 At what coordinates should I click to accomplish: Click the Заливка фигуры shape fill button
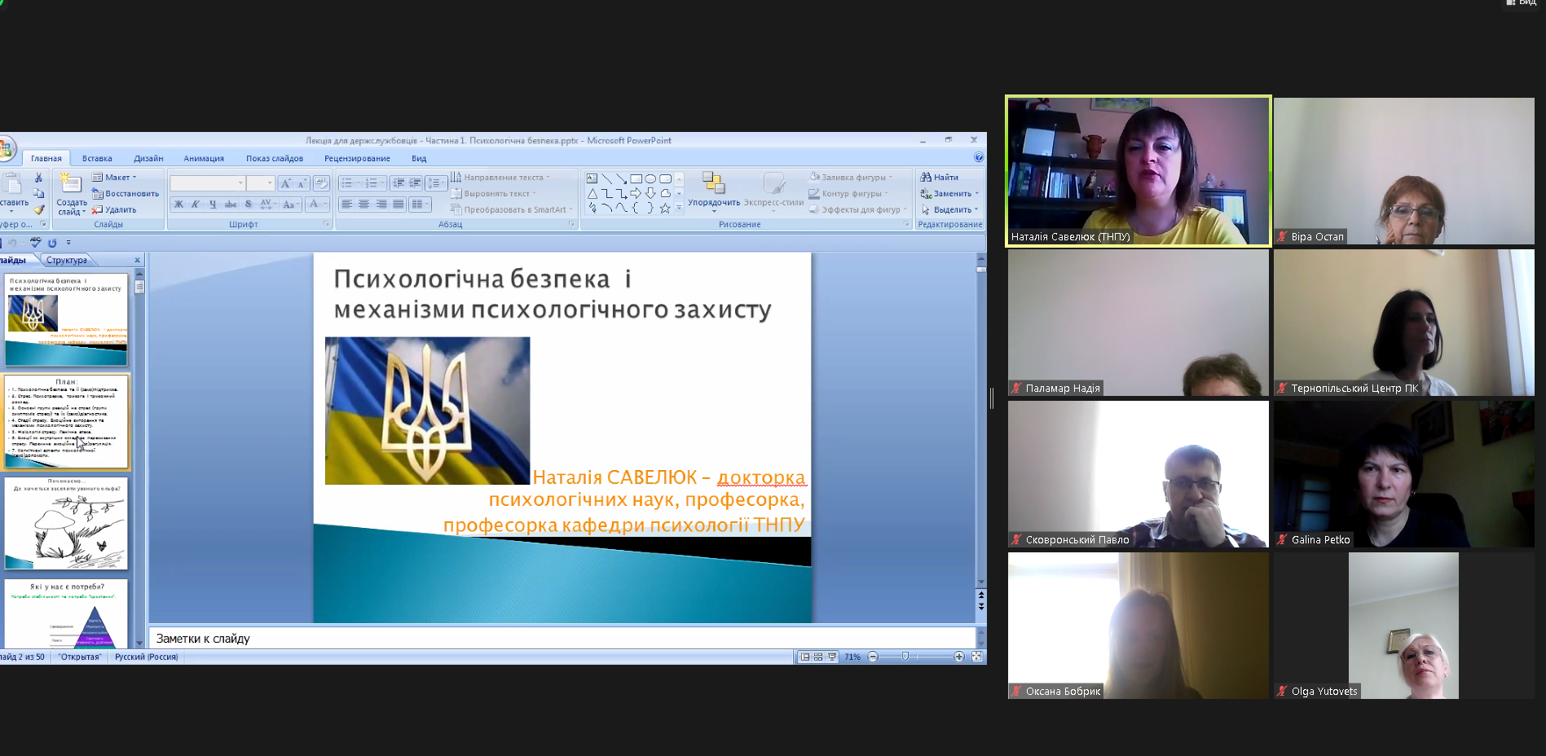pos(850,177)
